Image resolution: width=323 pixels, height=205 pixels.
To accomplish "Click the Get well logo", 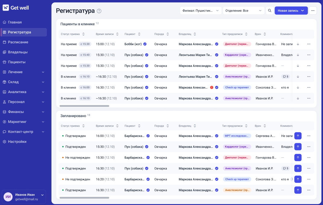I will point(16,8).
